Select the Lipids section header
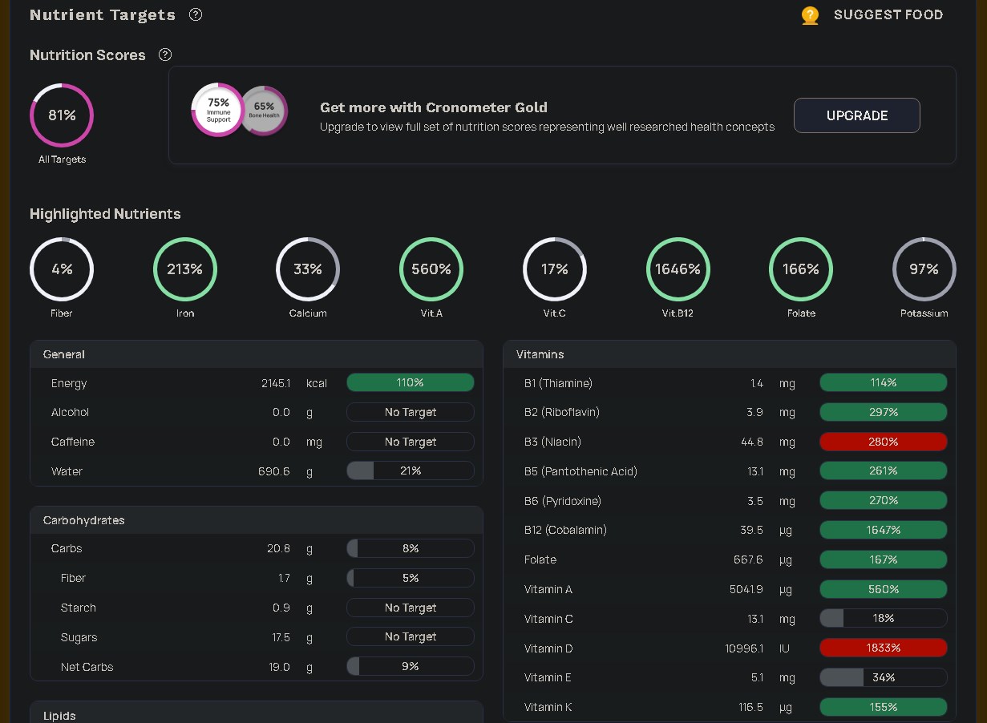Screen dimensions: 987x723 point(257,713)
